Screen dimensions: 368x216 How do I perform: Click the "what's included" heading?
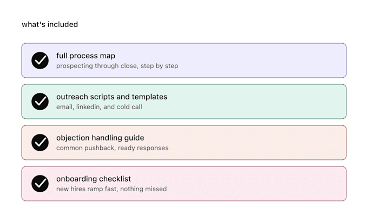tap(50, 24)
